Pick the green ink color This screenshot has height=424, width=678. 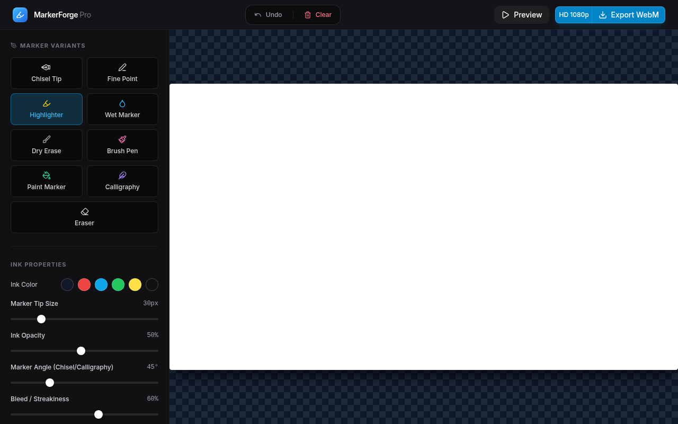click(x=118, y=285)
